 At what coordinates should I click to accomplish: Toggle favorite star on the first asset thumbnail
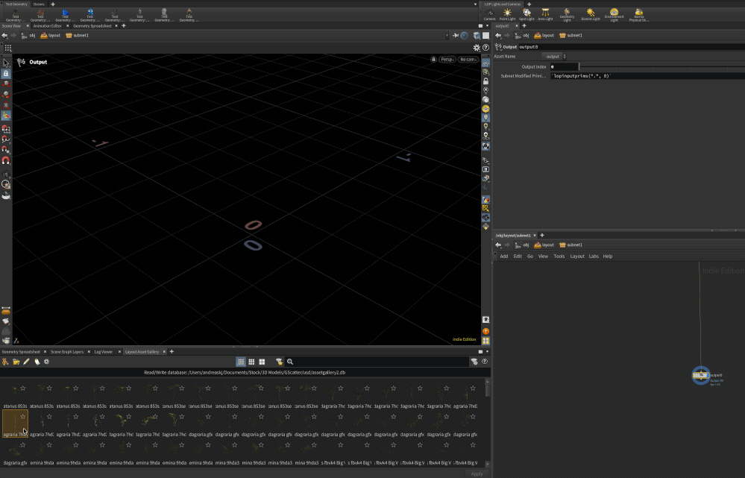coord(22,389)
